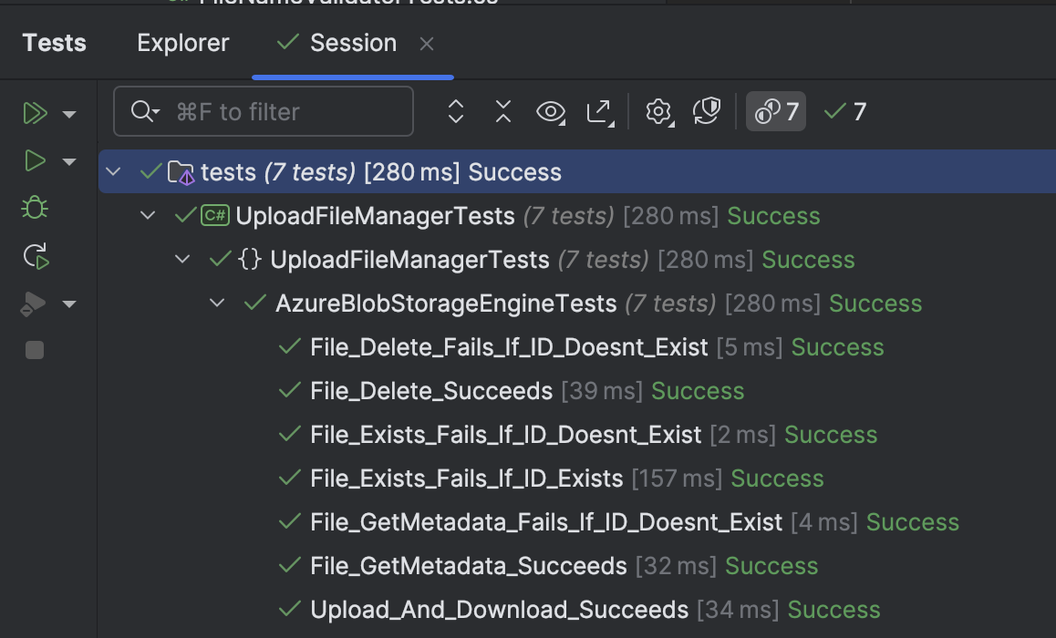The image size is (1056, 638).
Task: Toggle the passed tests filter showing 7
Action: [x=844, y=111]
